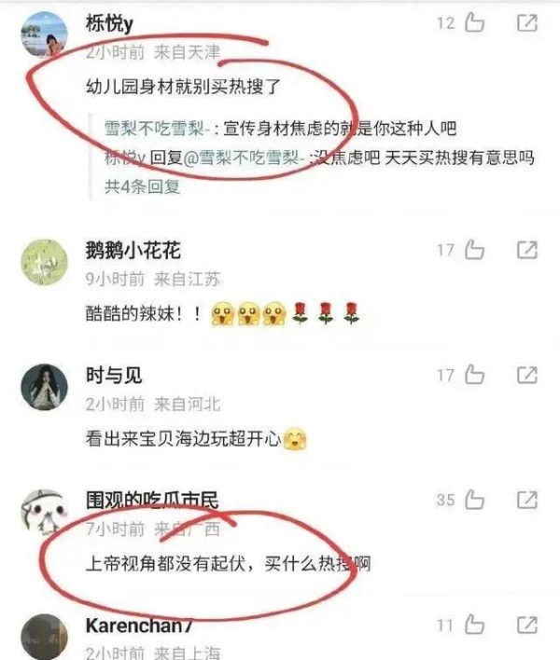Open the username 鹅鹅小花花
Image resolution: width=560 pixels, height=660 pixels.
133,251
